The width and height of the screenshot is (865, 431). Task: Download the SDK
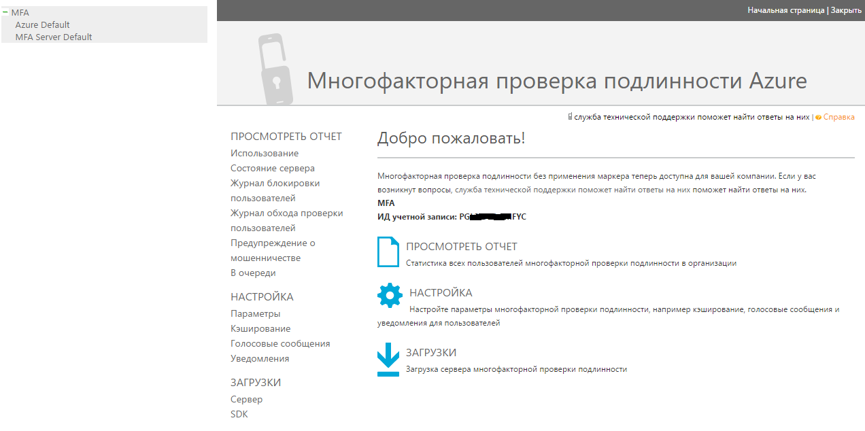point(239,414)
